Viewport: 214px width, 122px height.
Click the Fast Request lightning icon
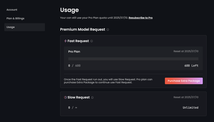pyautogui.click(x=65, y=41)
